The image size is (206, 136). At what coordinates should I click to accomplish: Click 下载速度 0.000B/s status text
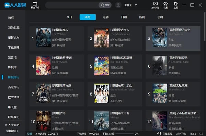[x=88, y=134]
